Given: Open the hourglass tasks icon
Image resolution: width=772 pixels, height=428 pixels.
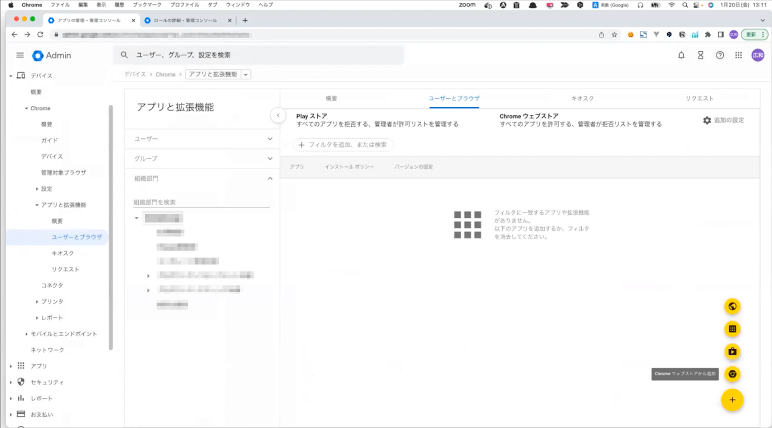Looking at the screenshot, I should pos(701,55).
